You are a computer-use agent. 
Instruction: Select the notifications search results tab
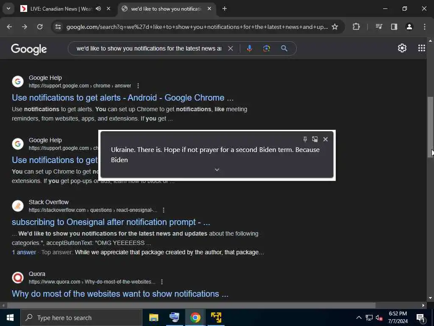pyautogui.click(x=166, y=9)
